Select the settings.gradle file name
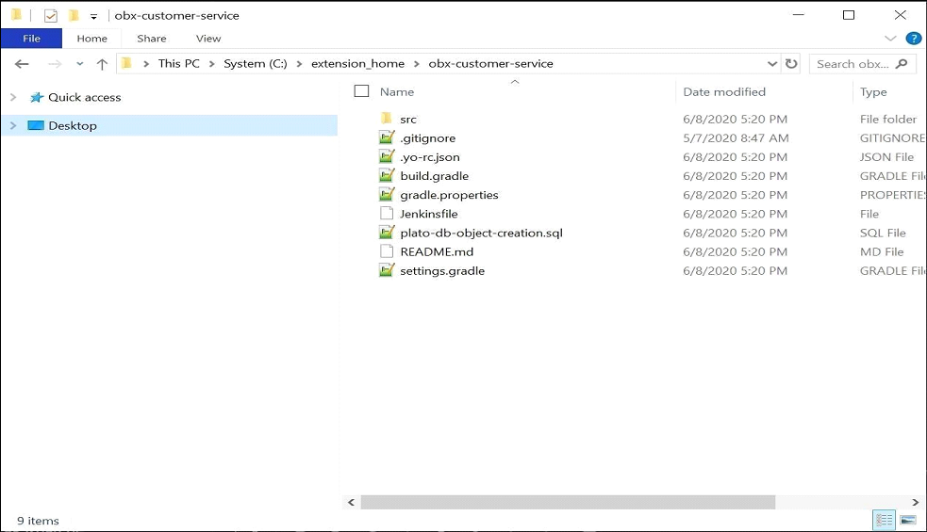 pos(442,270)
